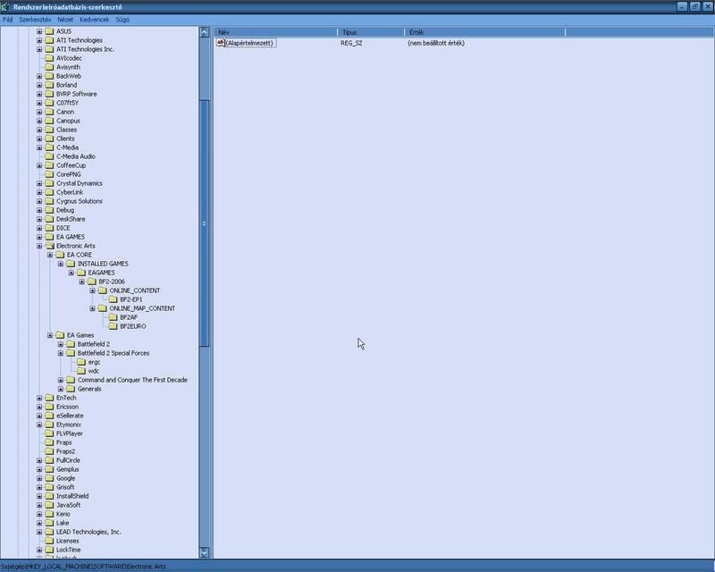Click the wdc folder icon
This screenshot has height=572, width=715.
pyautogui.click(x=81, y=371)
